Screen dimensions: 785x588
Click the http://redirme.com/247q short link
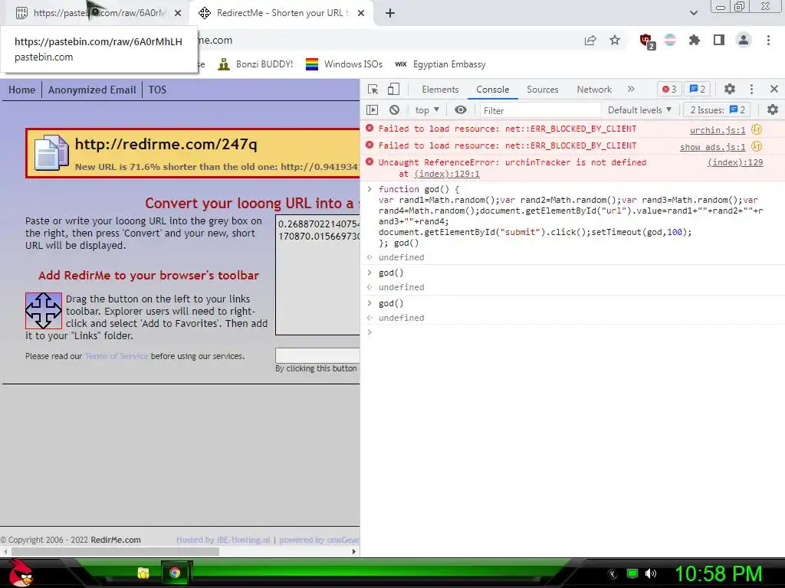point(166,144)
